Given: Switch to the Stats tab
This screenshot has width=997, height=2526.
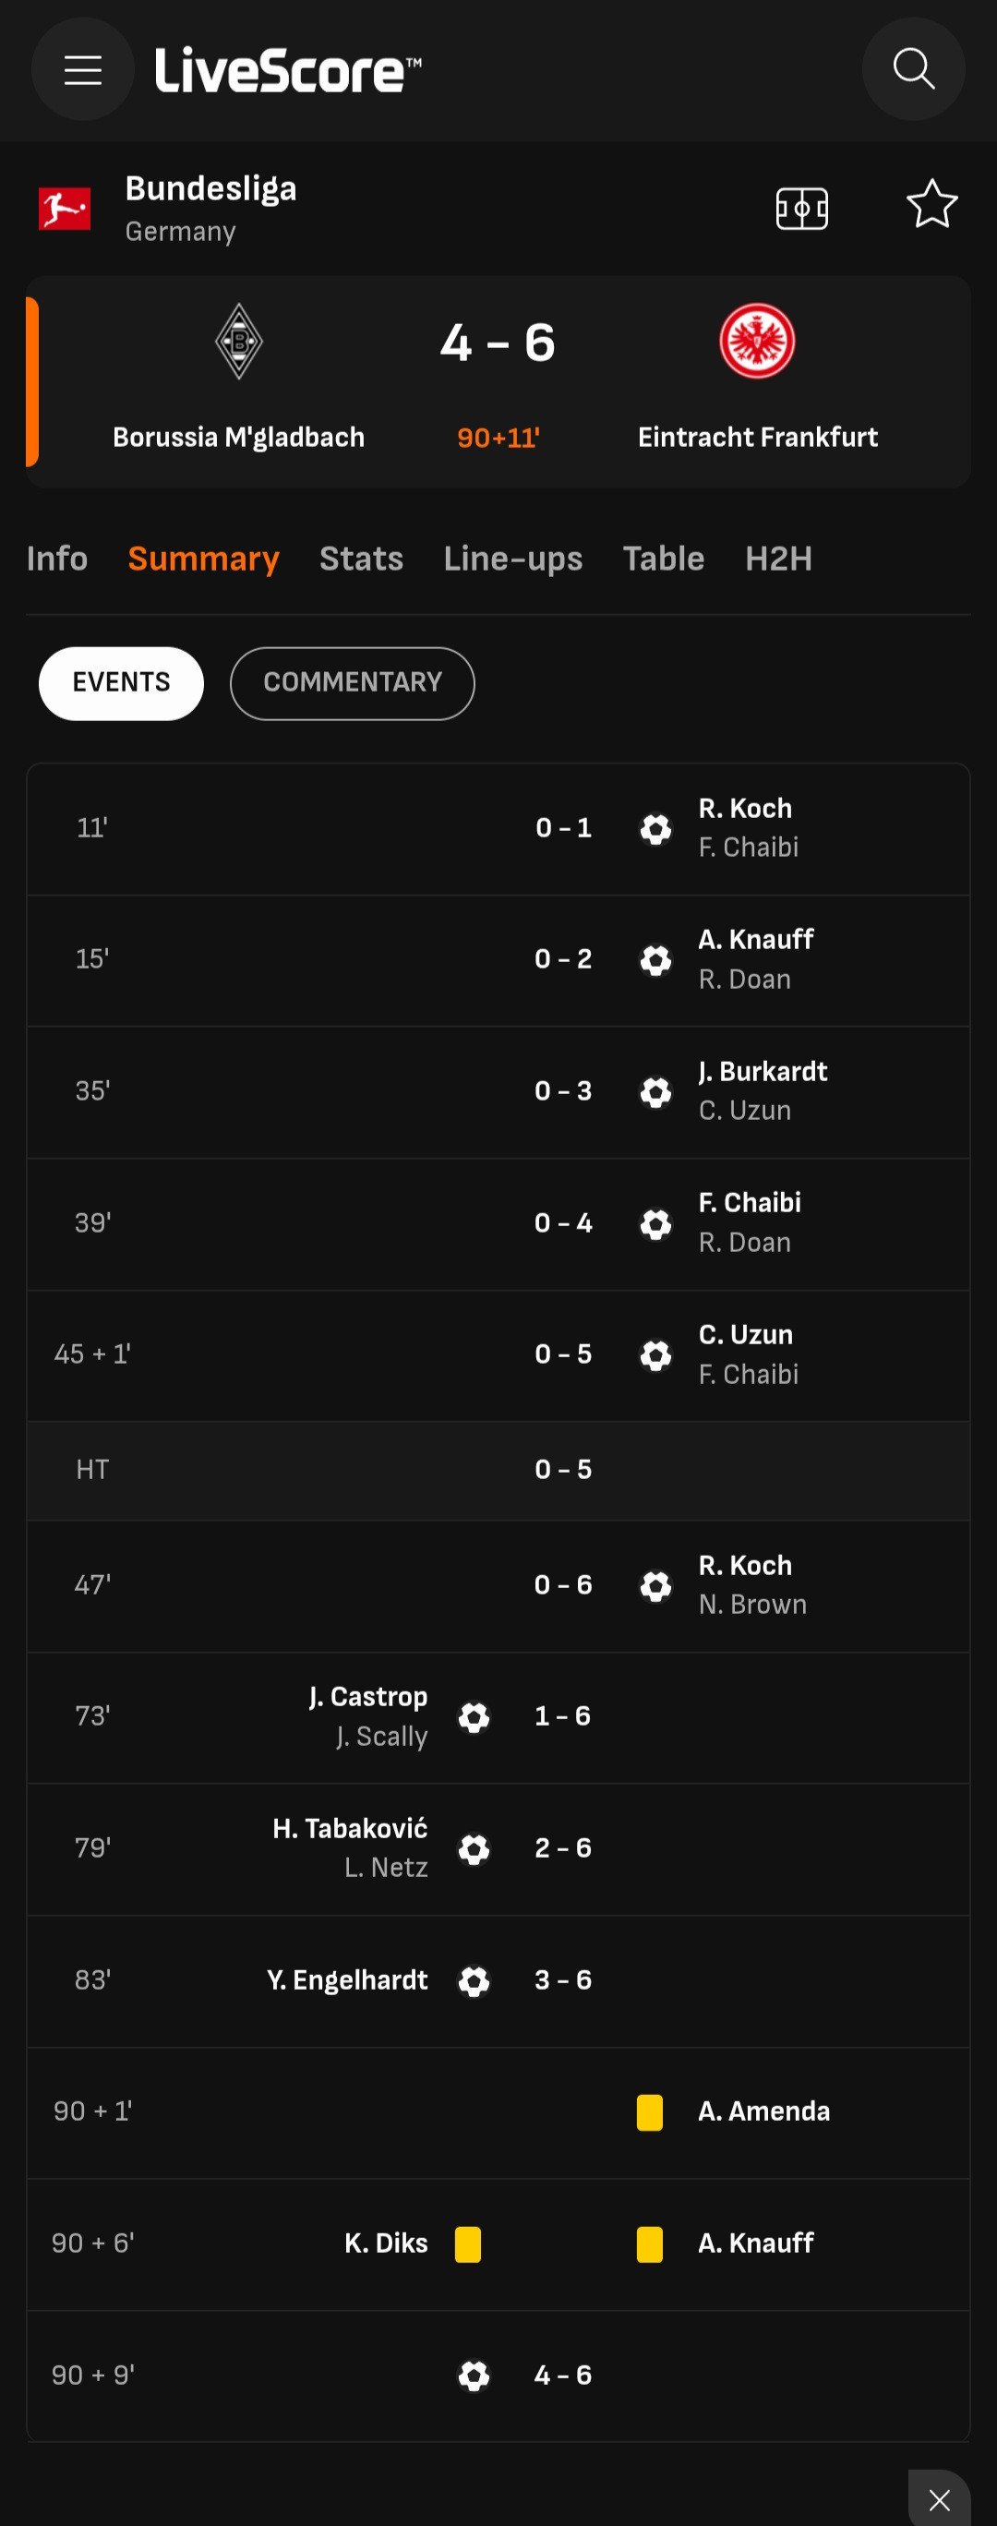Looking at the screenshot, I should tap(361, 559).
